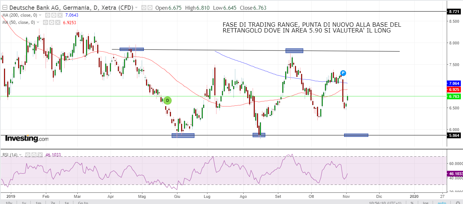463x204 pixels.
Task: Hide the MA (200, close, 0) indicator
Action: [x=47, y=15]
